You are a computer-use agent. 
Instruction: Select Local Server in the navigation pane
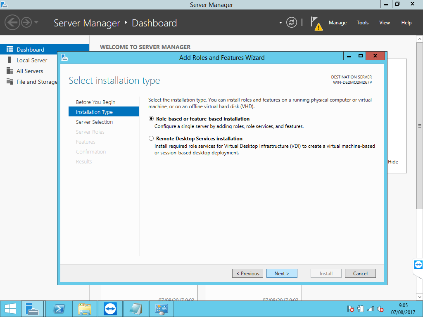[32, 60]
